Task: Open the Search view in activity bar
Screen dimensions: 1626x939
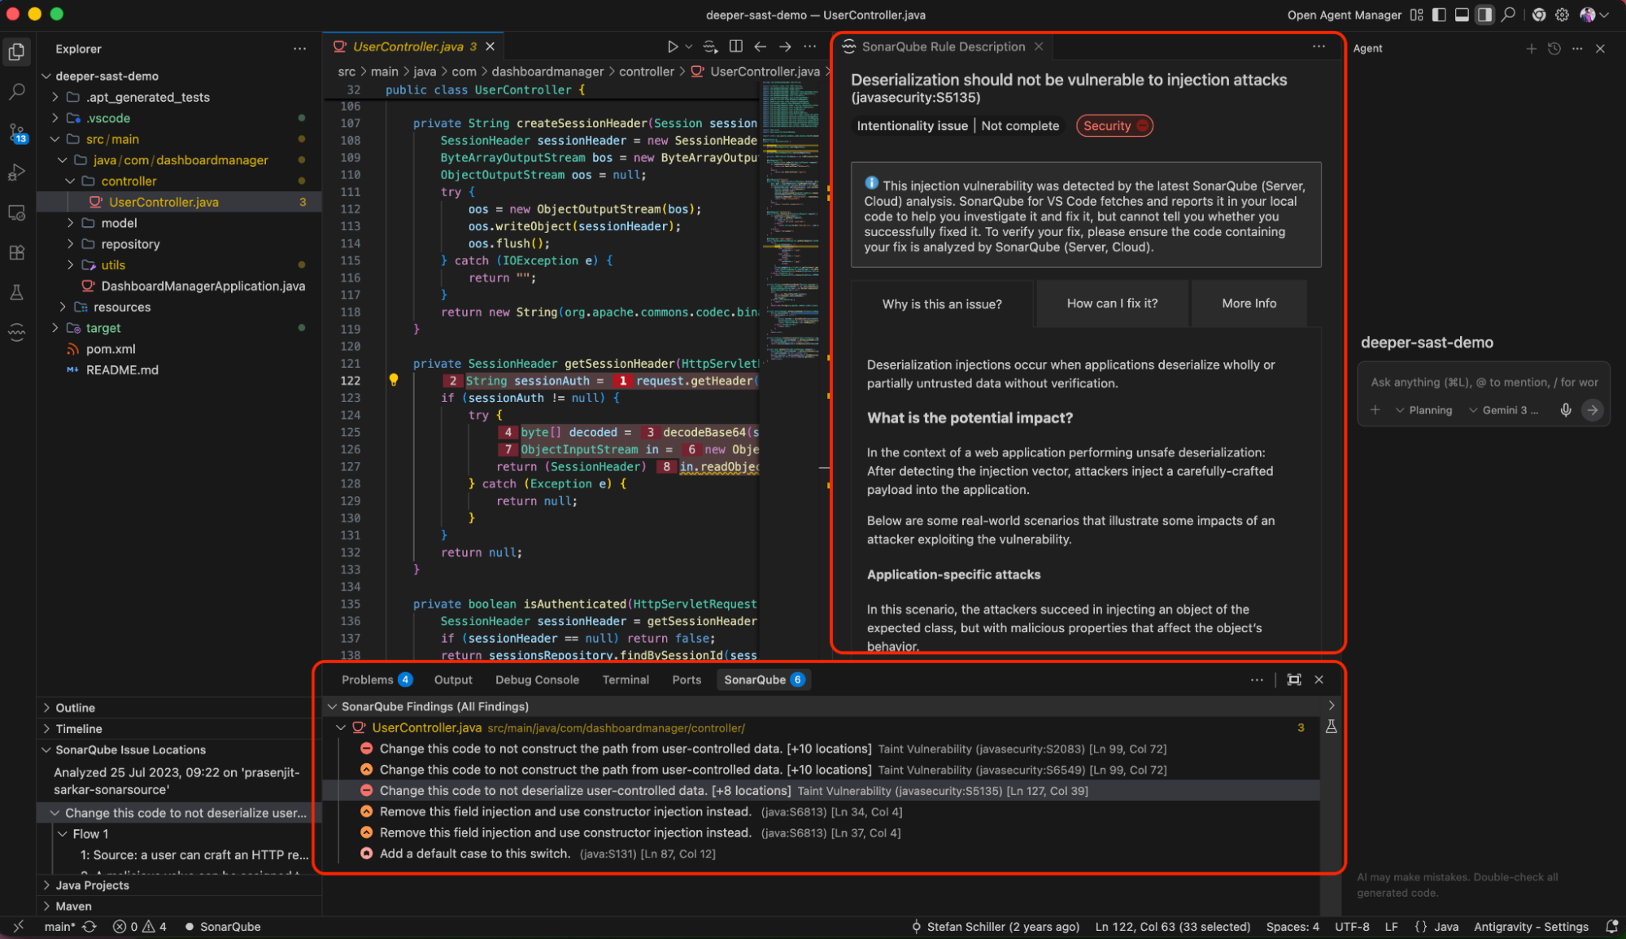Action: click(x=16, y=92)
